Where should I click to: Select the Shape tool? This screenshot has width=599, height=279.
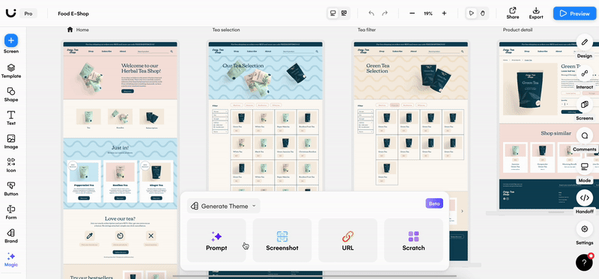pyautogui.click(x=11, y=95)
